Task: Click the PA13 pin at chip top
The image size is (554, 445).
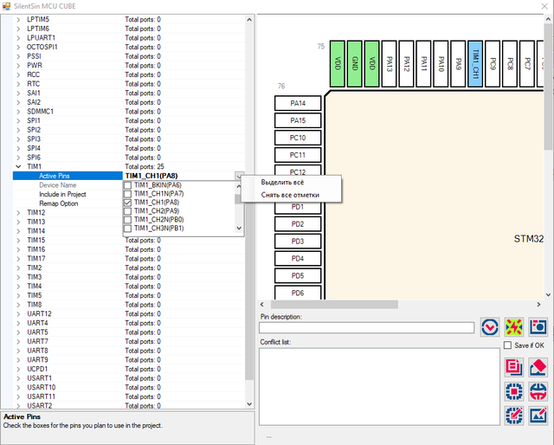Action: point(389,63)
